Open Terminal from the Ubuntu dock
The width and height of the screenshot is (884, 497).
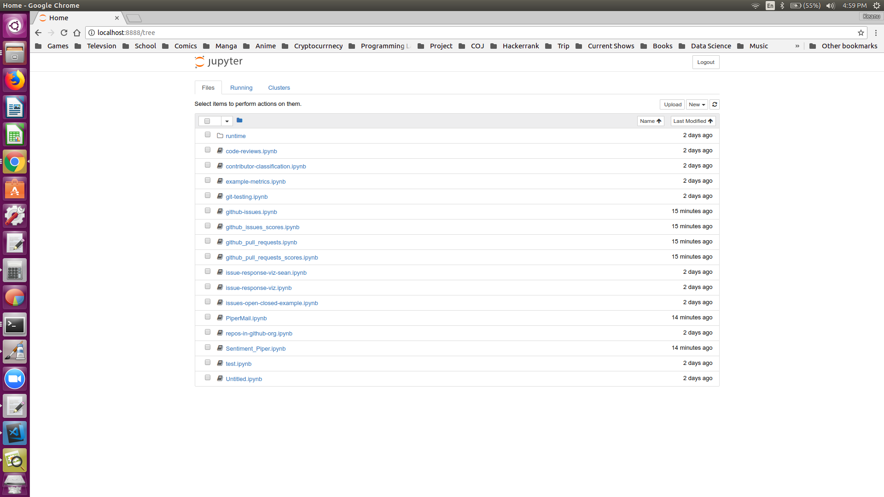[x=15, y=325]
